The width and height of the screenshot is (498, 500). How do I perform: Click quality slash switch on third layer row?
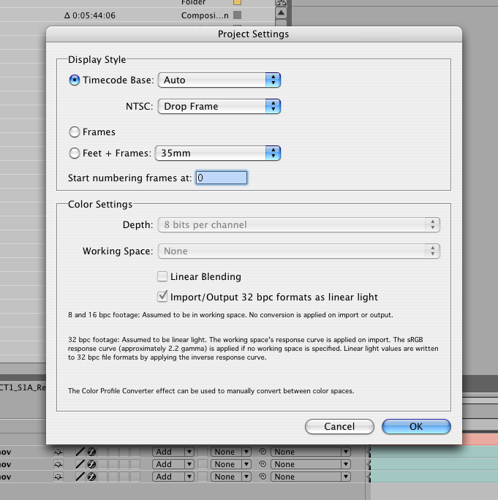click(x=80, y=477)
